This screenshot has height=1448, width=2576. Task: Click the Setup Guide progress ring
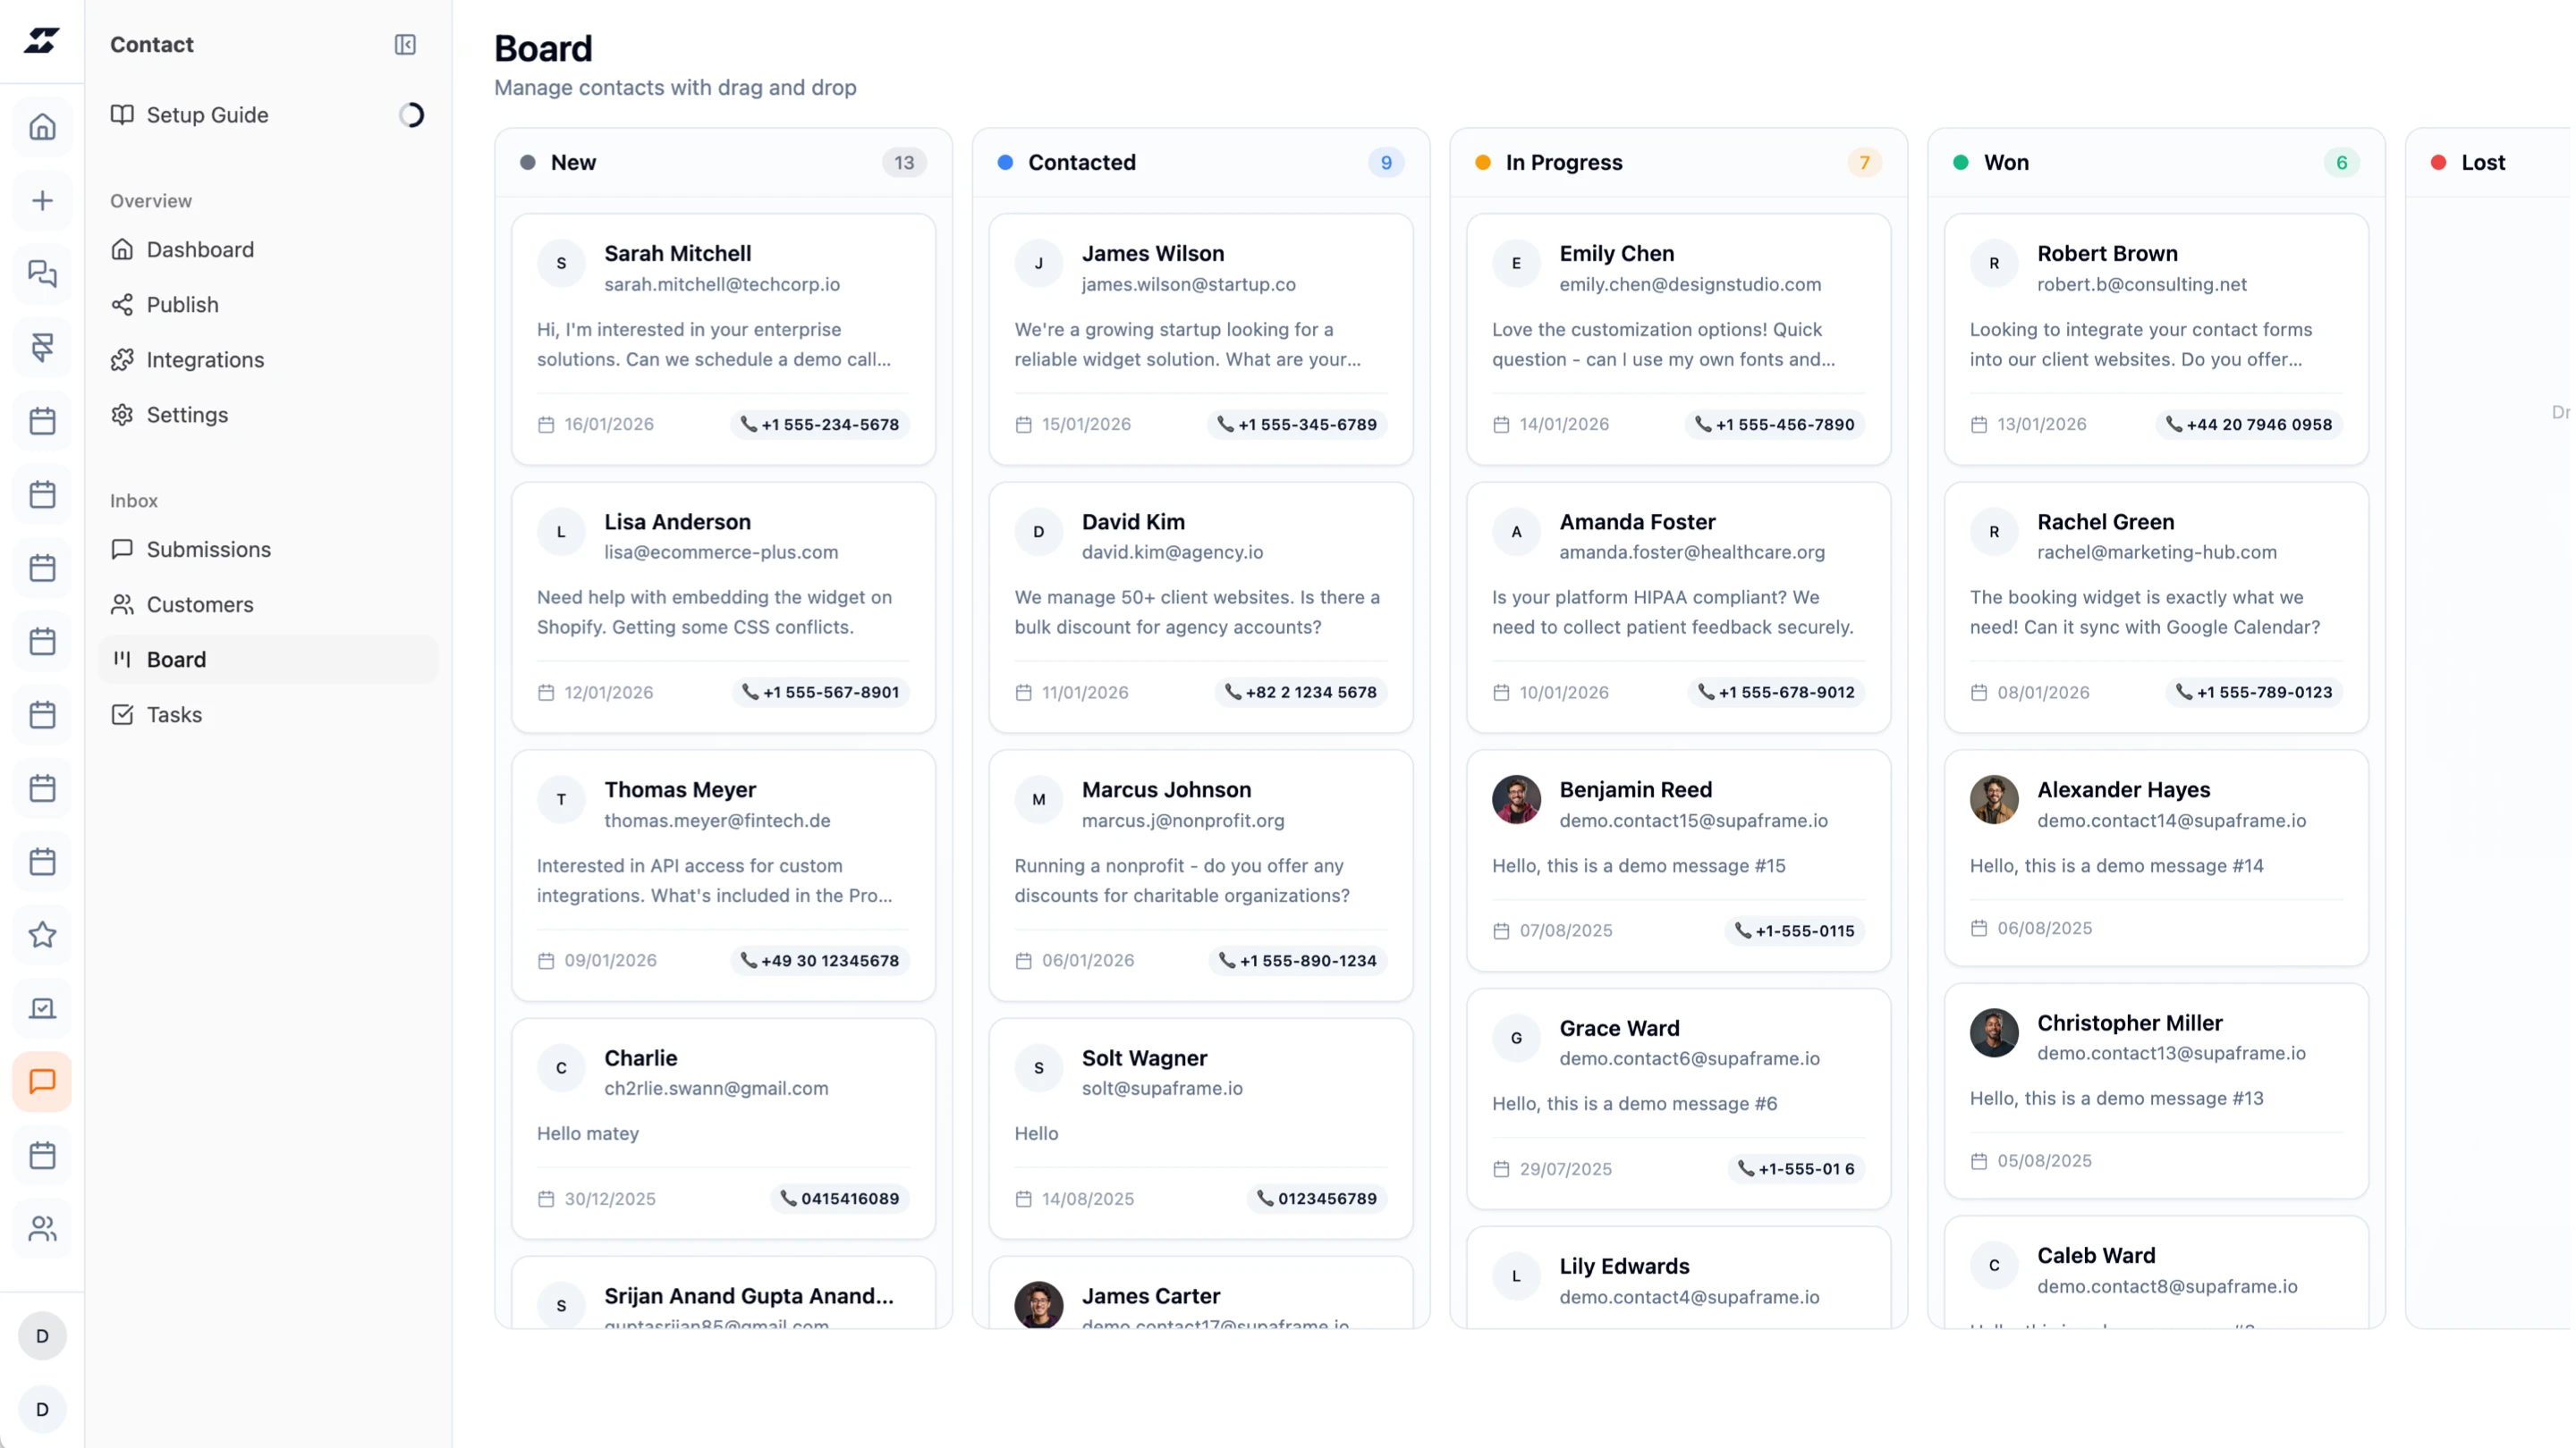[x=411, y=115]
